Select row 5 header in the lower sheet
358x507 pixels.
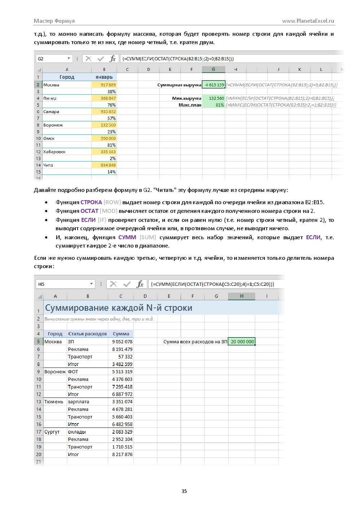coord(39,341)
